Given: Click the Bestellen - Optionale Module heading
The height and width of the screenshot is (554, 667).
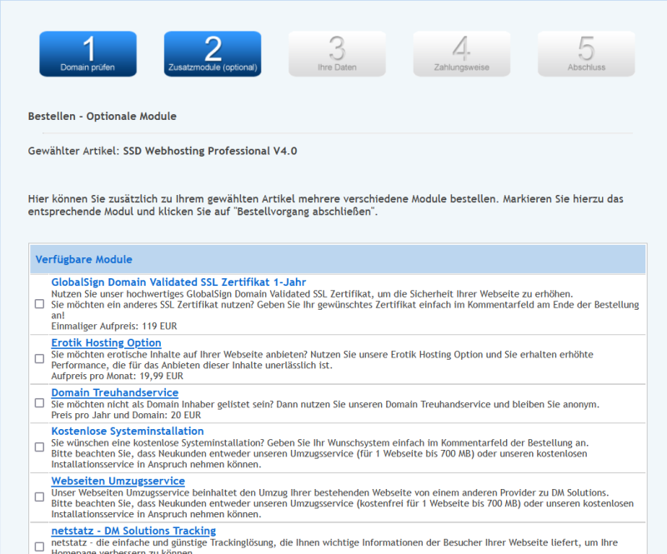Looking at the screenshot, I should click(102, 117).
